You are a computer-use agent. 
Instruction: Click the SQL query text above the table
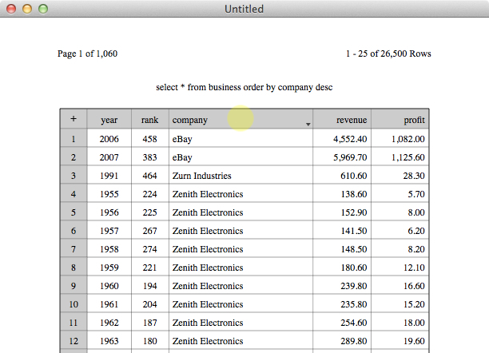pyautogui.click(x=245, y=87)
